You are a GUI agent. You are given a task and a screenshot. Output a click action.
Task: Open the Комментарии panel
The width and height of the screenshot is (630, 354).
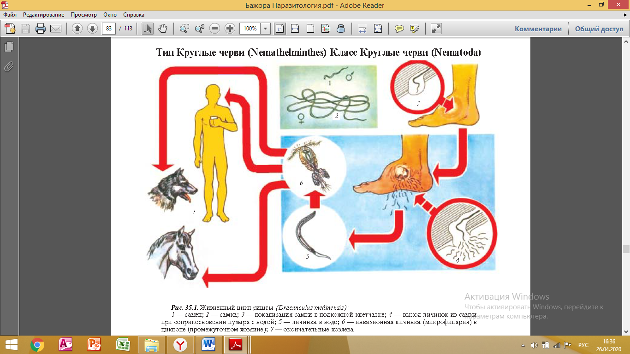tap(538, 29)
